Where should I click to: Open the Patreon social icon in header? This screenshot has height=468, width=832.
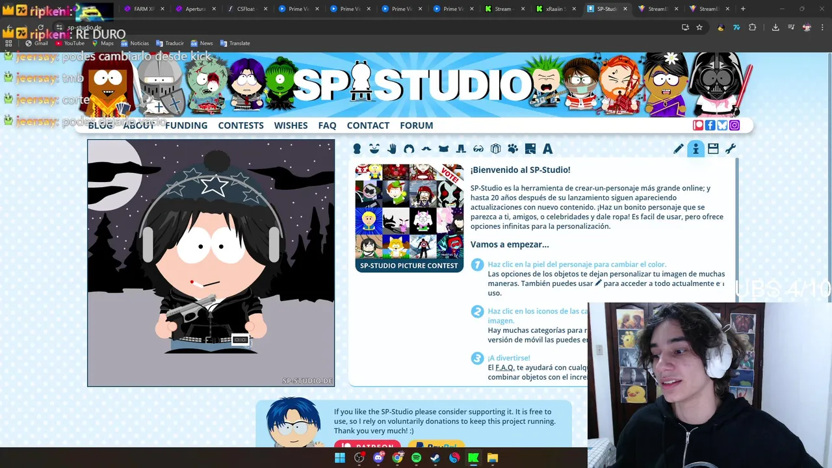(698, 125)
